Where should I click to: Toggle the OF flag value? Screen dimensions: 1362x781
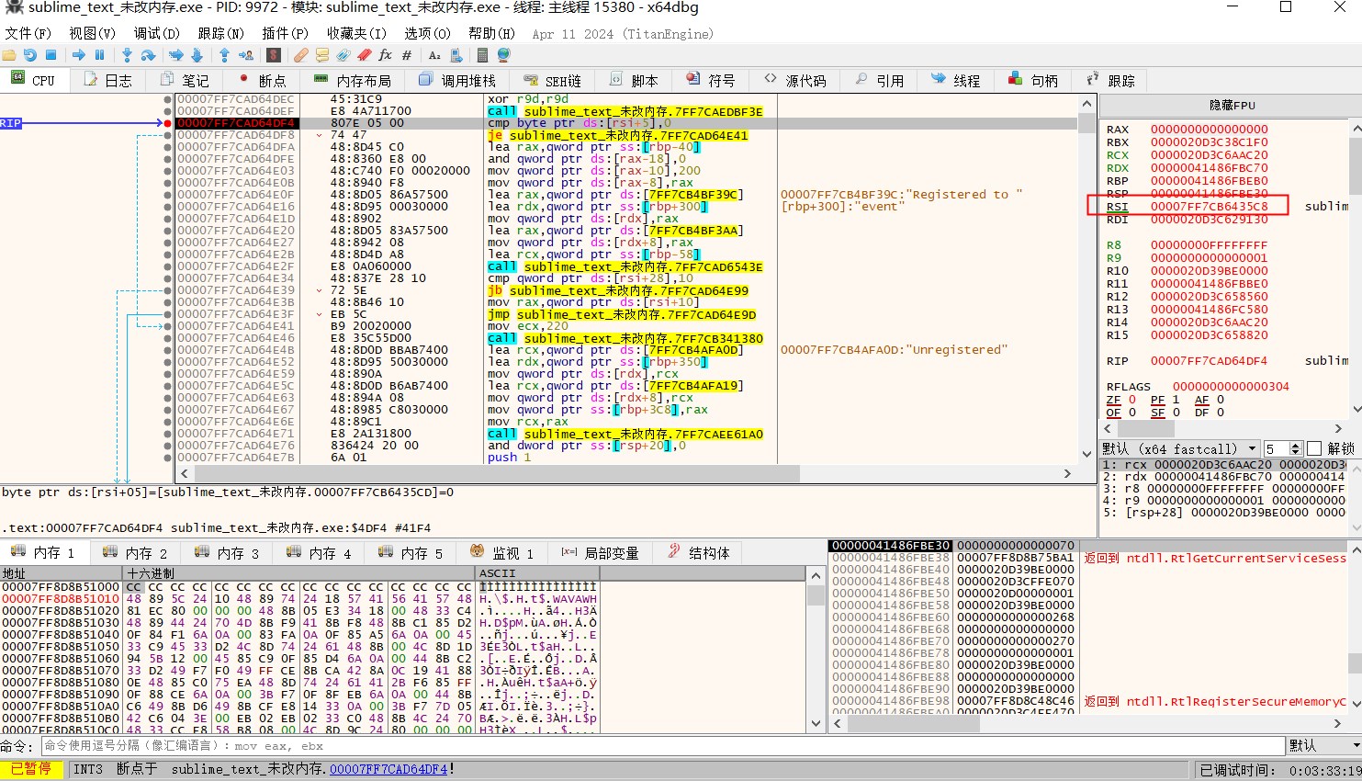click(x=1131, y=413)
